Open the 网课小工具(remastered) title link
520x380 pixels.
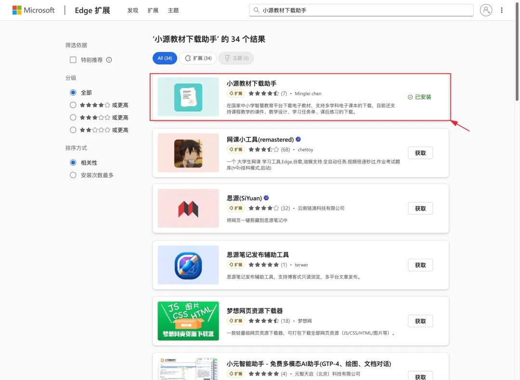click(260, 139)
